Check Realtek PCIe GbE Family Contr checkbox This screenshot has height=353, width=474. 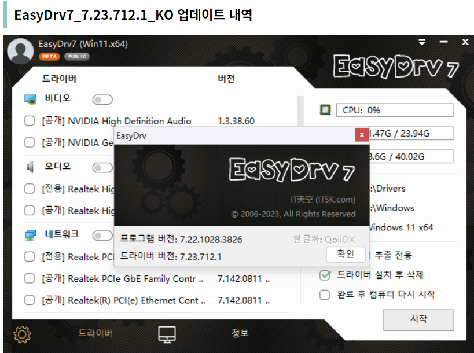[30, 278]
